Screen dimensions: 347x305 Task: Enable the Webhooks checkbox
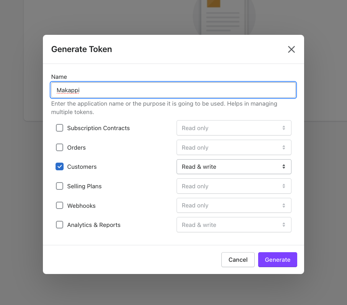click(59, 206)
